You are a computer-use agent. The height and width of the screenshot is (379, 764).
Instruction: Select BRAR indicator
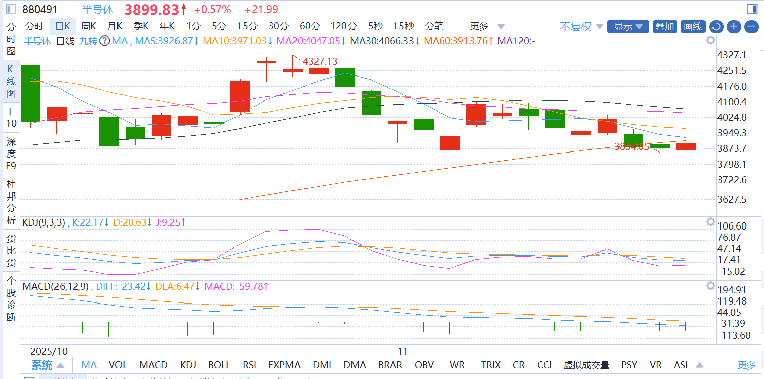390,365
